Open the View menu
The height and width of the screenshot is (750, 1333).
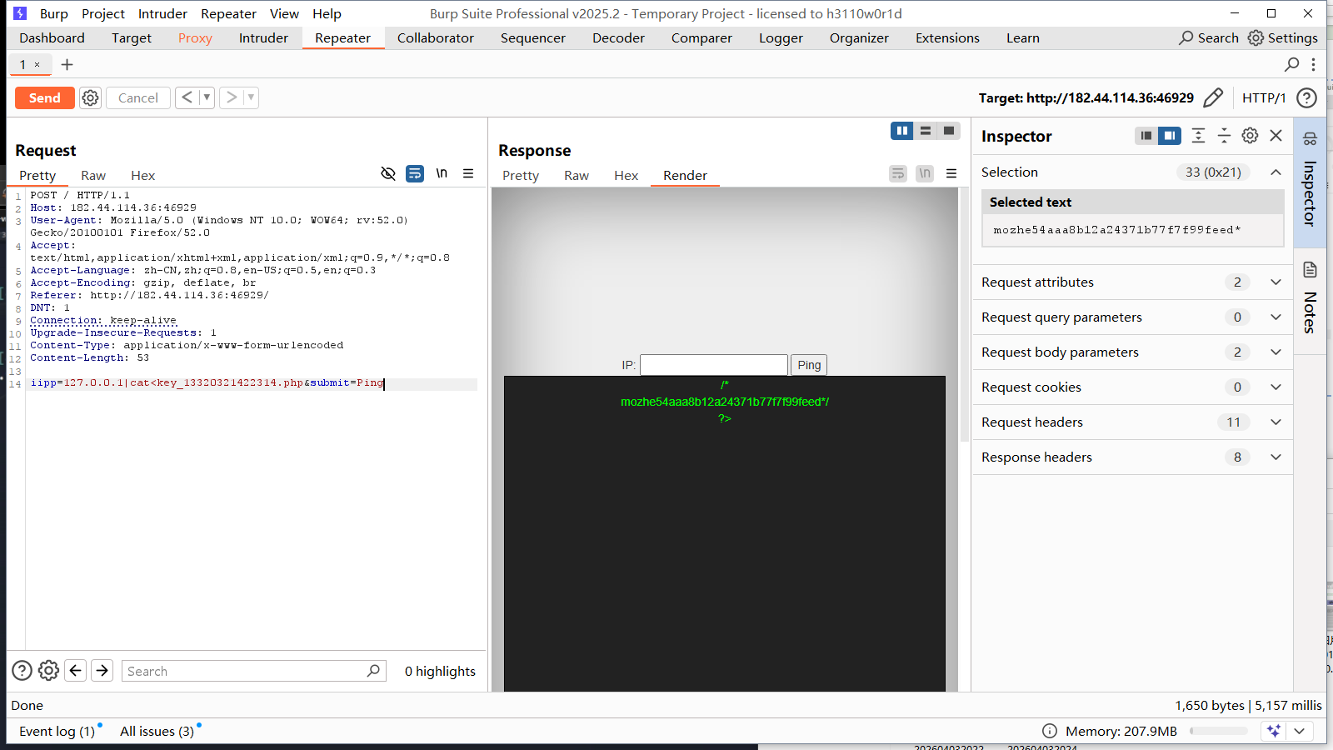pyautogui.click(x=284, y=13)
